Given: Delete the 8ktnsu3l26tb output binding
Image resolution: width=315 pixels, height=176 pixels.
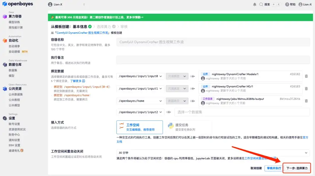Looking at the screenshot, I should click(x=306, y=101).
